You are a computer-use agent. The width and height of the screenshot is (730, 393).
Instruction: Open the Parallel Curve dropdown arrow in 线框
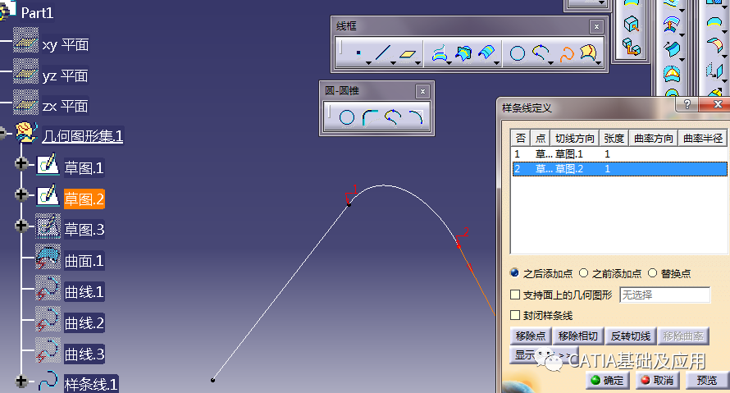[497, 63]
